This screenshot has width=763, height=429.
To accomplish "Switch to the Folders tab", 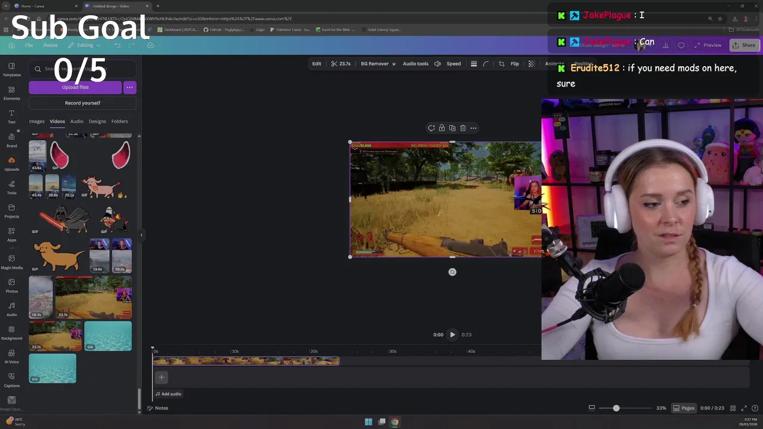I will tap(119, 122).
